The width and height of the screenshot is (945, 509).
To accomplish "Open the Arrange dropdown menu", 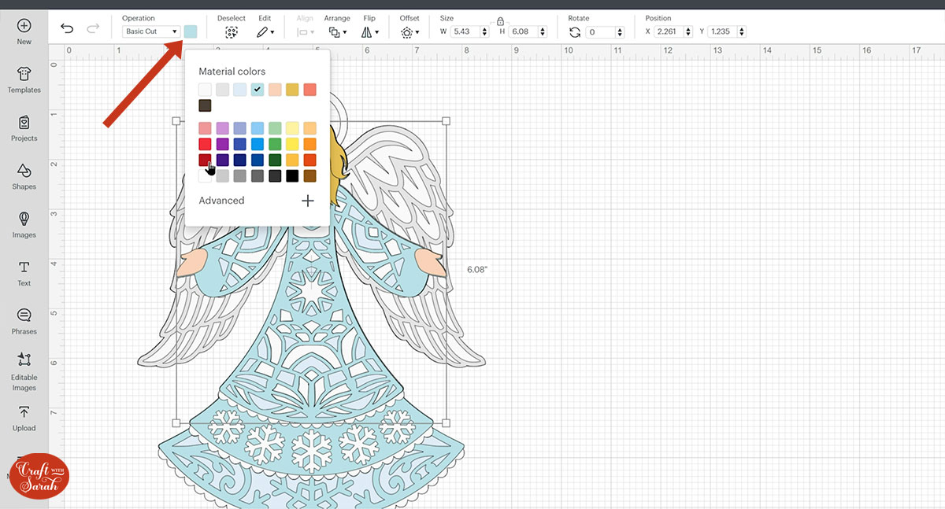I will tap(338, 32).
